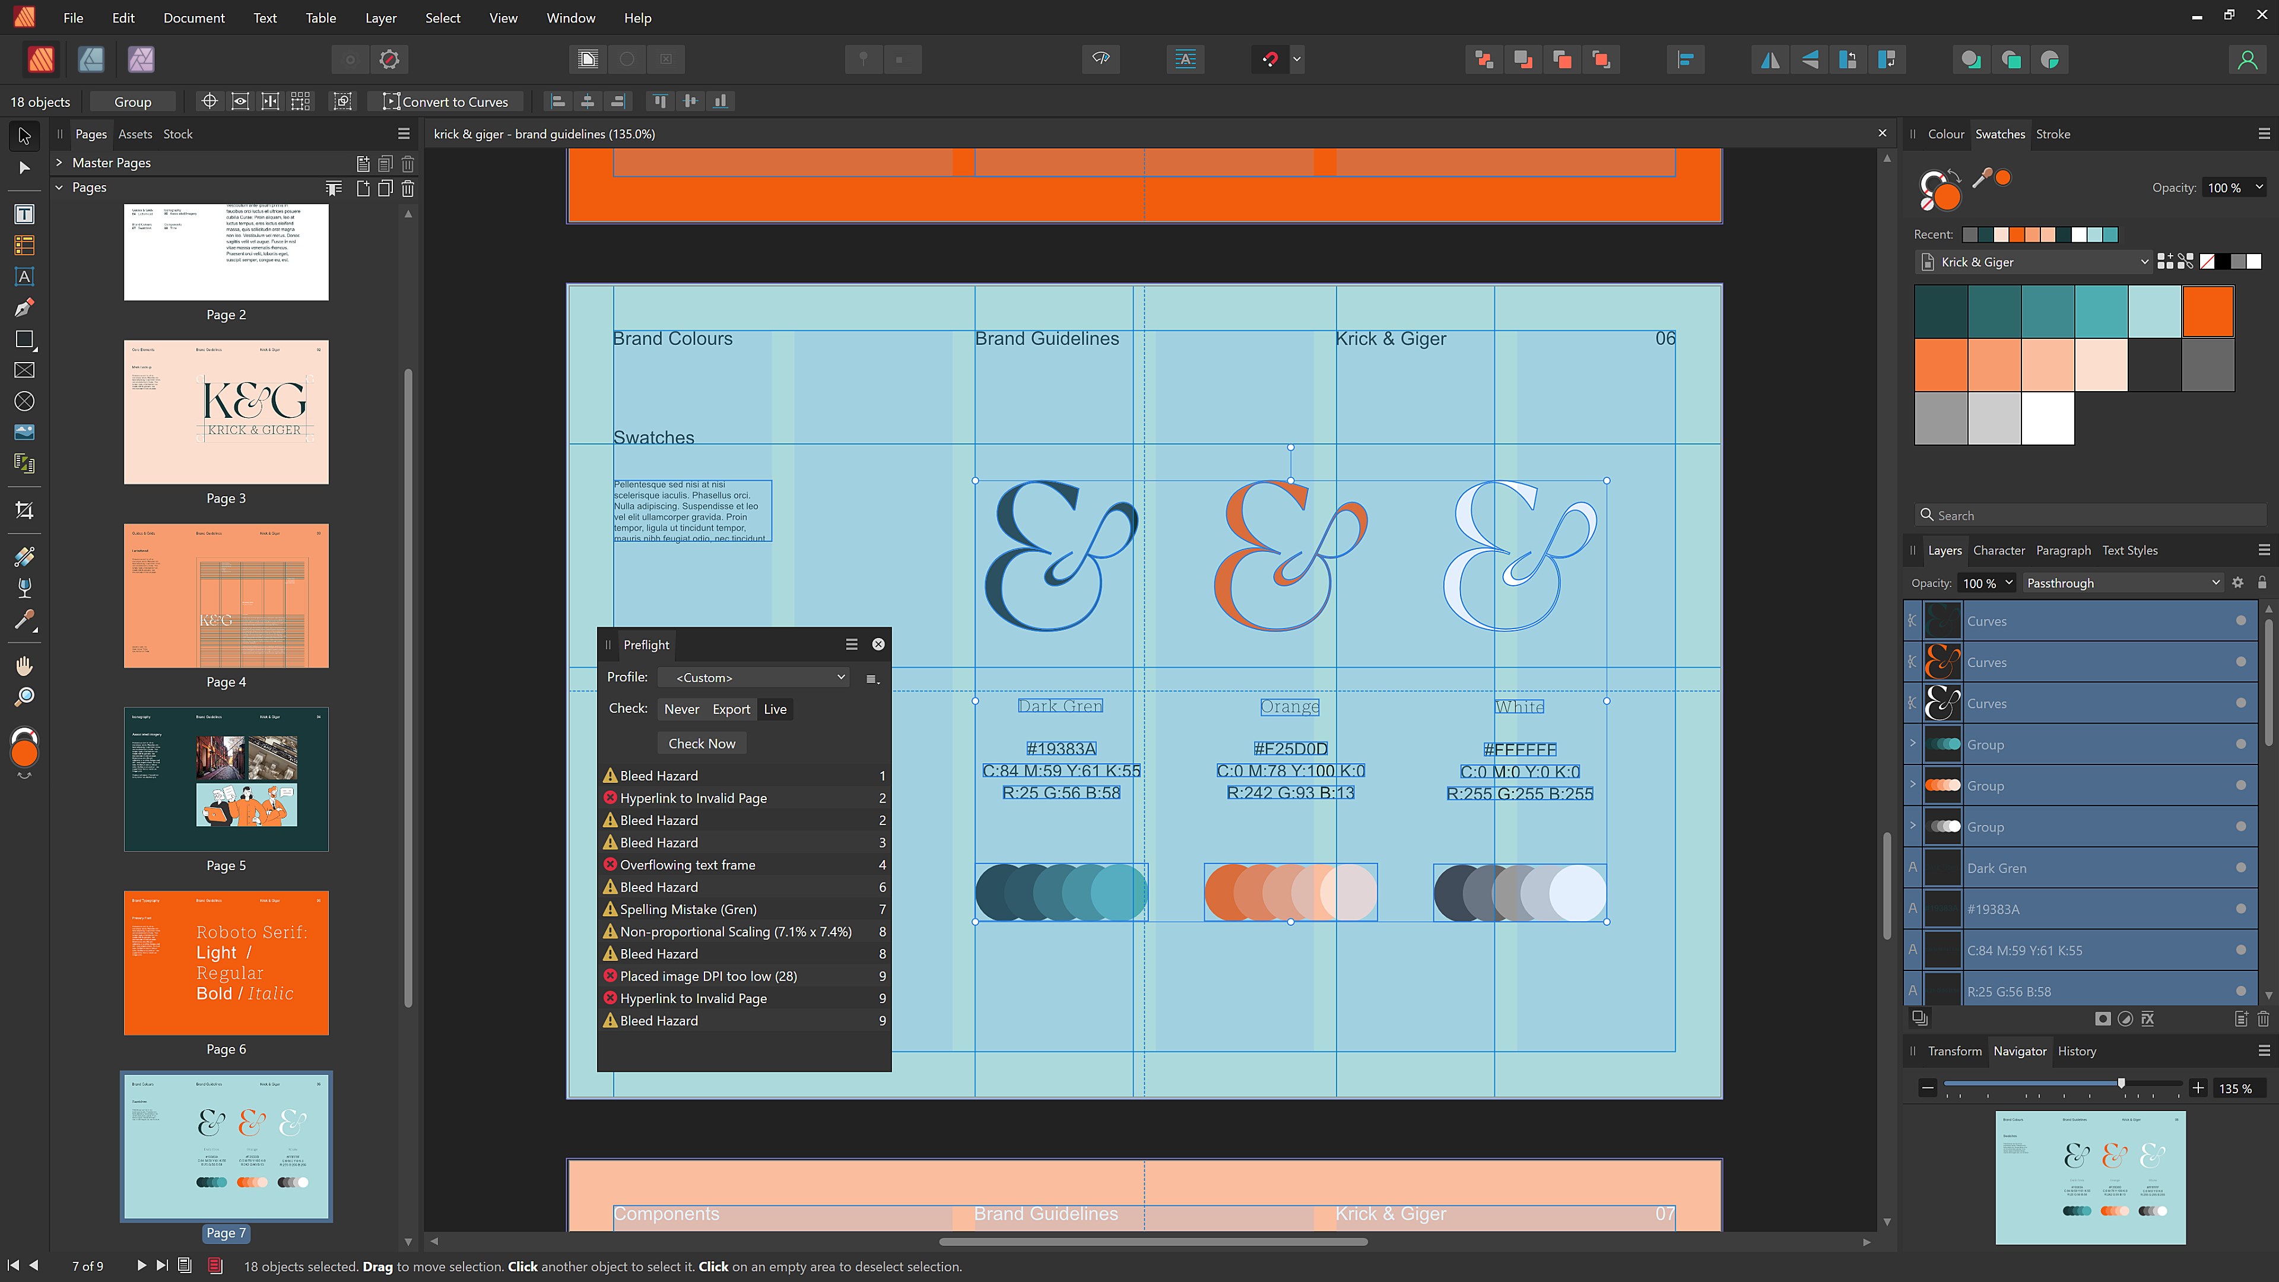Toggle visibility of the top Curves layer
This screenshot has width=2279, height=1282.
coord(2240,621)
